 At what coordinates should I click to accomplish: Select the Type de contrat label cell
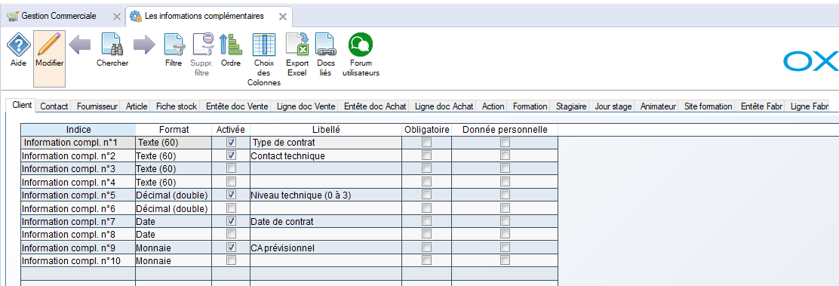(326, 143)
